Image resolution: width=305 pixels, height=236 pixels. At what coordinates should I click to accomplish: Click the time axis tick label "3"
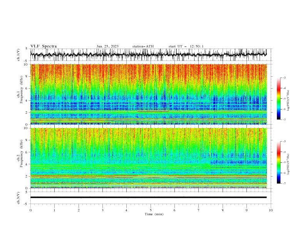tap(102, 210)
